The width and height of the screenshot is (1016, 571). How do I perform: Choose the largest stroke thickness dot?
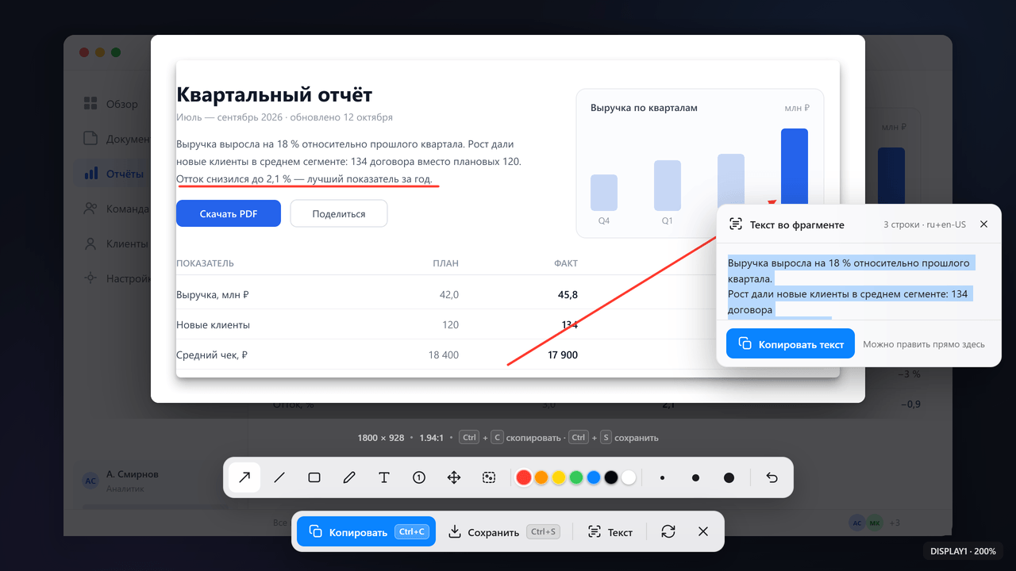(729, 477)
